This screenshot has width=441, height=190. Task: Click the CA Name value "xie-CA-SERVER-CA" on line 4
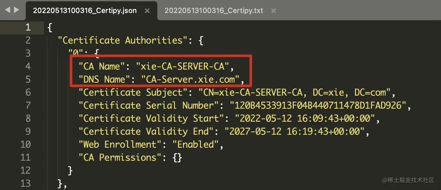click(x=182, y=66)
